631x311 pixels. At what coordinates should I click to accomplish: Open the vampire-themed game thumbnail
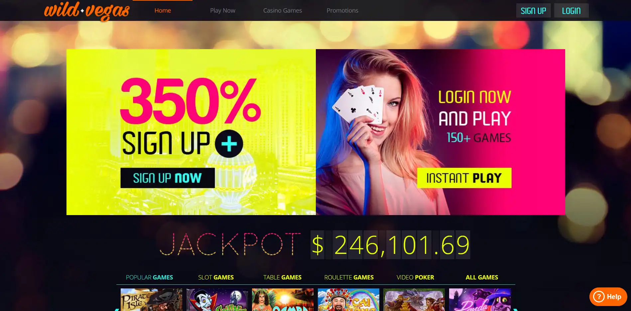click(x=217, y=300)
